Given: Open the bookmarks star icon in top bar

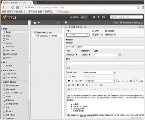Looking at the screenshot, I should click(94, 17).
